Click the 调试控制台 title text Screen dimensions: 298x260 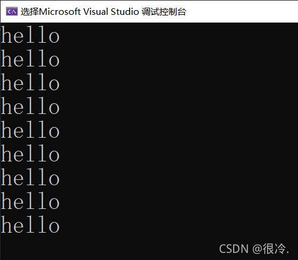tap(164, 12)
